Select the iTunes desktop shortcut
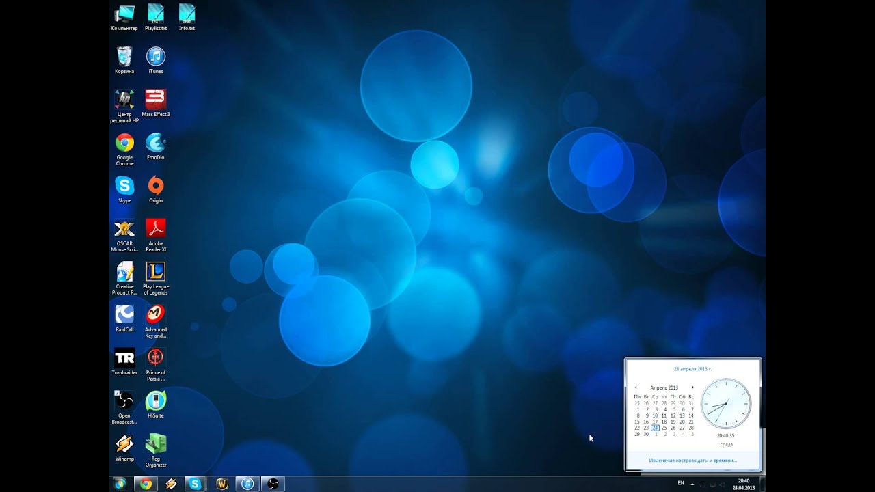Image resolution: width=875 pixels, height=492 pixels. [156, 60]
